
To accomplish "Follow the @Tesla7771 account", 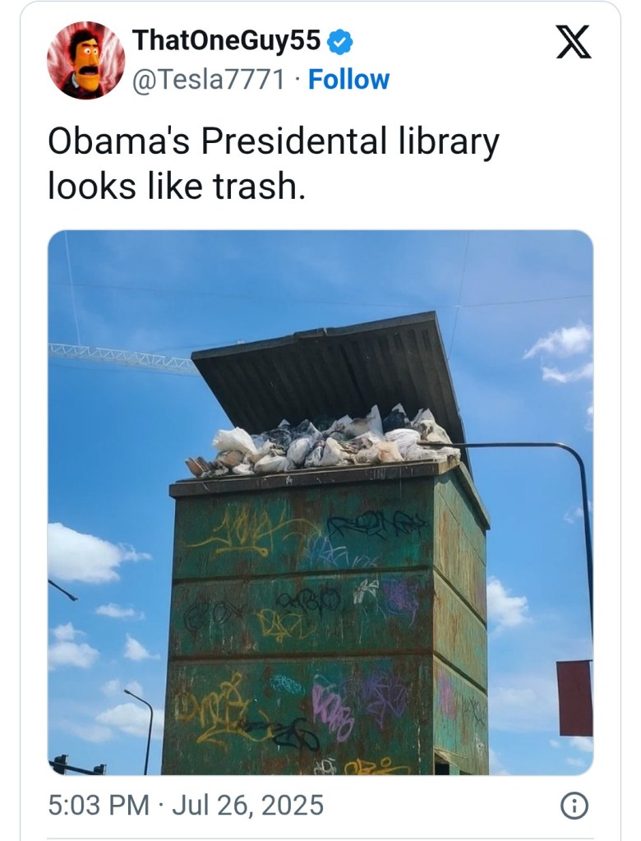I will tap(349, 80).
